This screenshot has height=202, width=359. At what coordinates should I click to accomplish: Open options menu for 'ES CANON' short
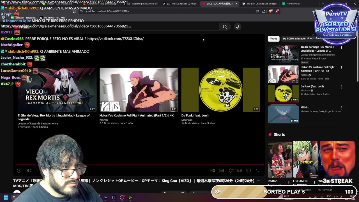314,182
